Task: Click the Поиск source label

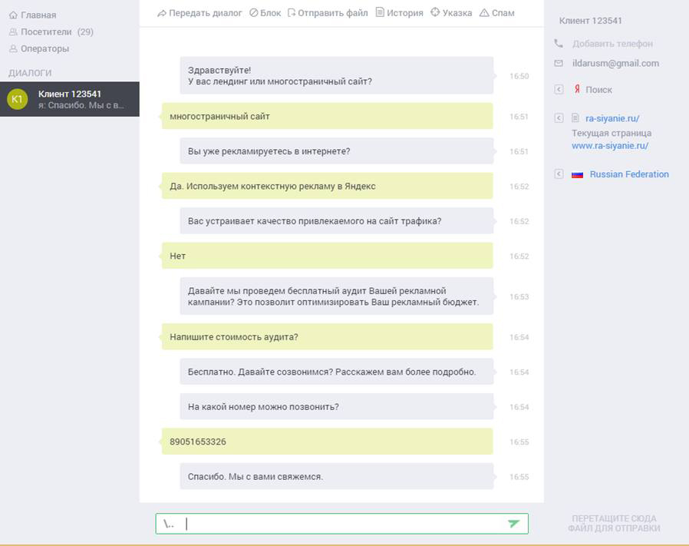Action: pyautogui.click(x=598, y=90)
